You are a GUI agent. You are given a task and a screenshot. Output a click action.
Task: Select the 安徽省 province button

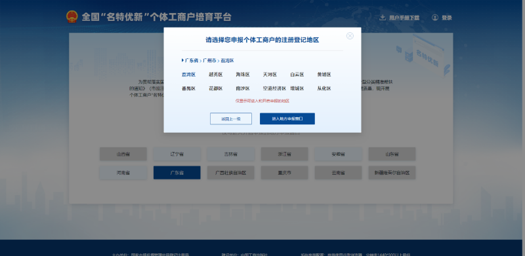coord(338,154)
